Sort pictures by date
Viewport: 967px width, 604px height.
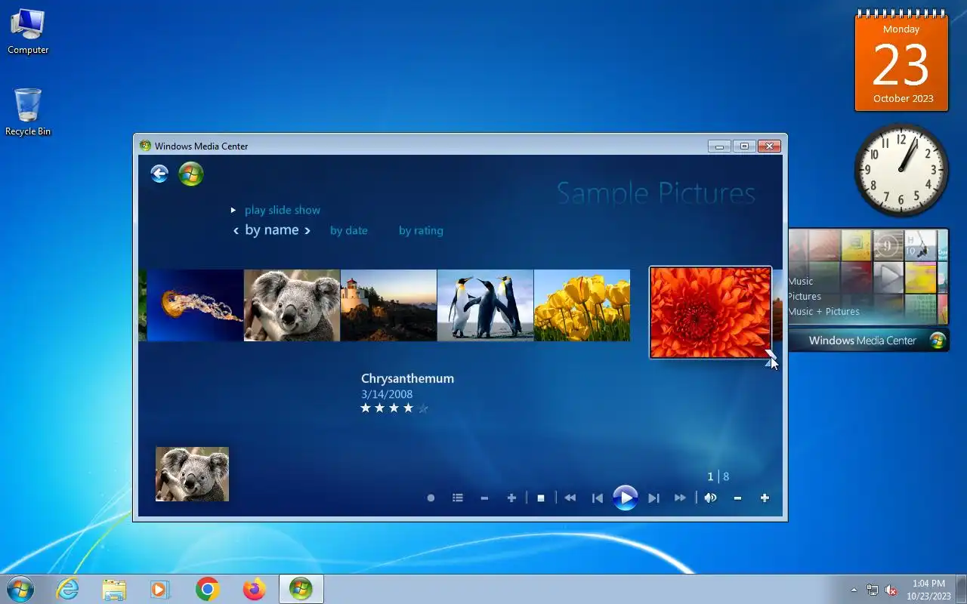(349, 230)
